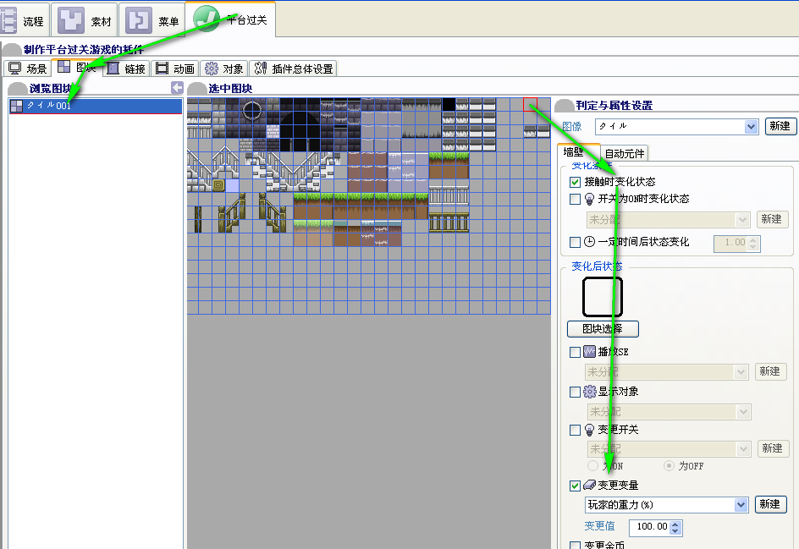Select the golden spiral tile in tileset
The width and height of the screenshot is (799, 549).
coord(218,185)
